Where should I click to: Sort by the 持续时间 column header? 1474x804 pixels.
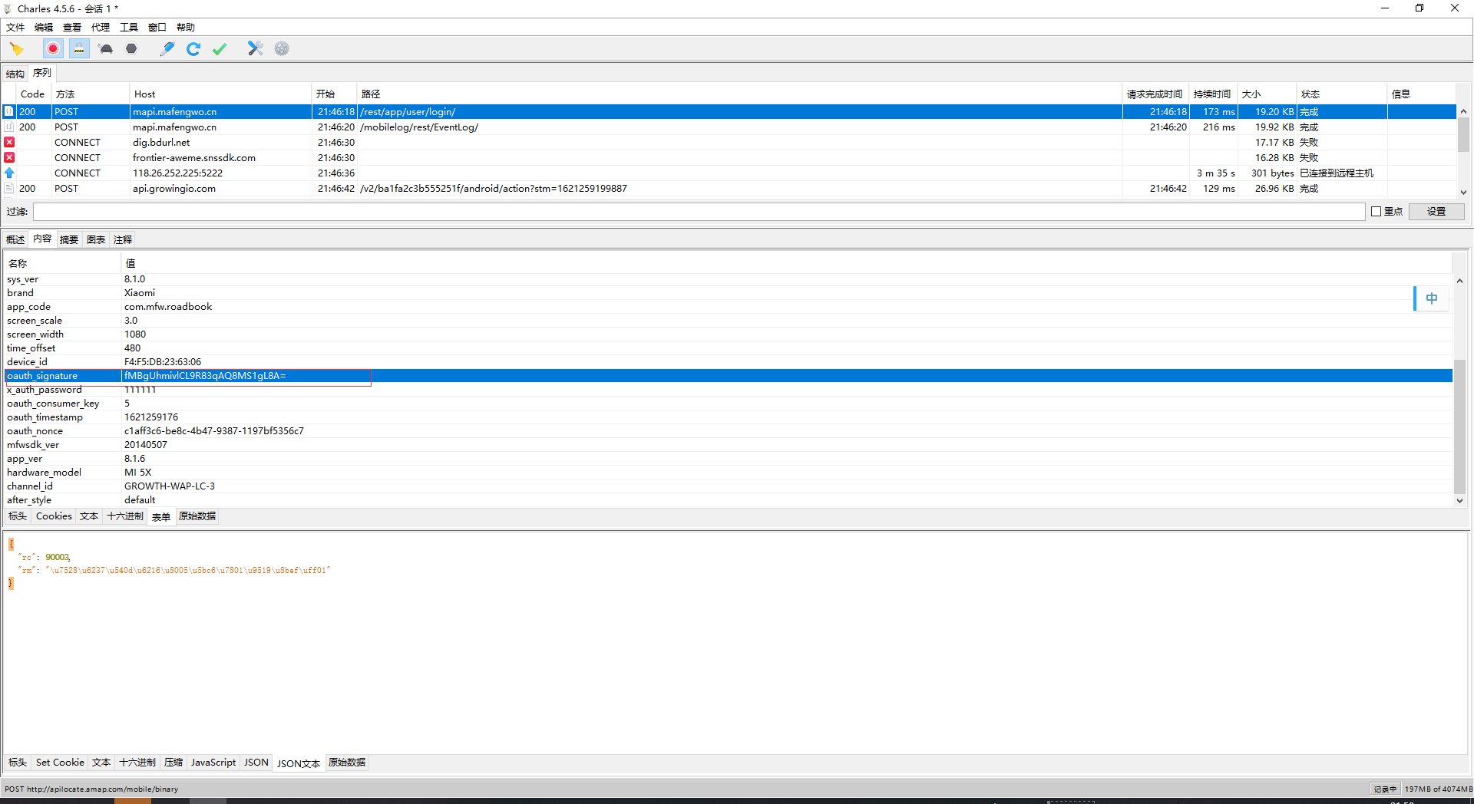coord(1212,94)
